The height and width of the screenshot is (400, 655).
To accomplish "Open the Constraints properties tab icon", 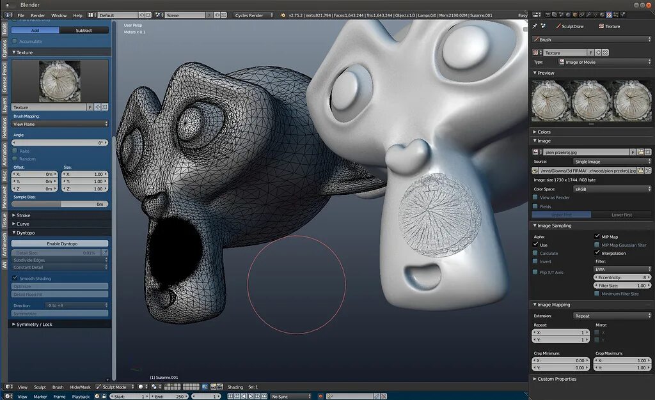I will click(581, 15).
